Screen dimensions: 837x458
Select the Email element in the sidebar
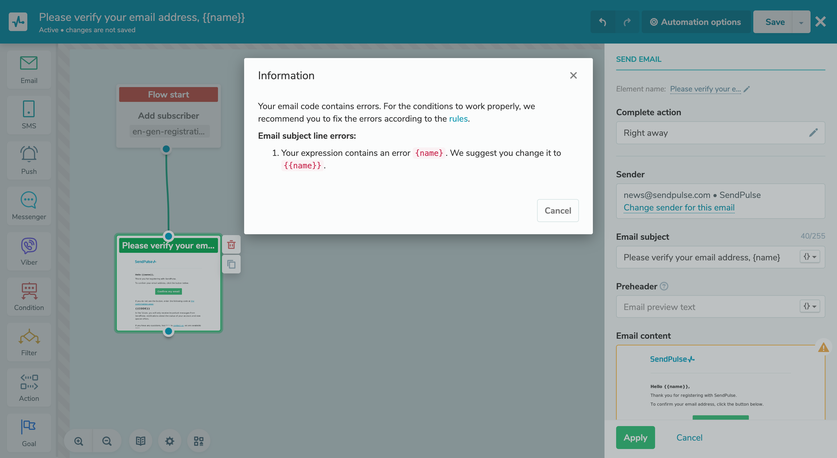[28, 69]
